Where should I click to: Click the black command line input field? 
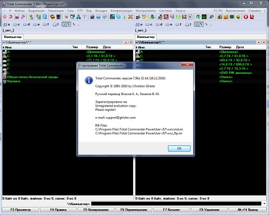pos(176,203)
